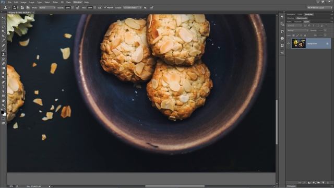Open the Sample dropdown (Current & Below)
Viewport: 334px width, 188px height.
tap(132, 8)
